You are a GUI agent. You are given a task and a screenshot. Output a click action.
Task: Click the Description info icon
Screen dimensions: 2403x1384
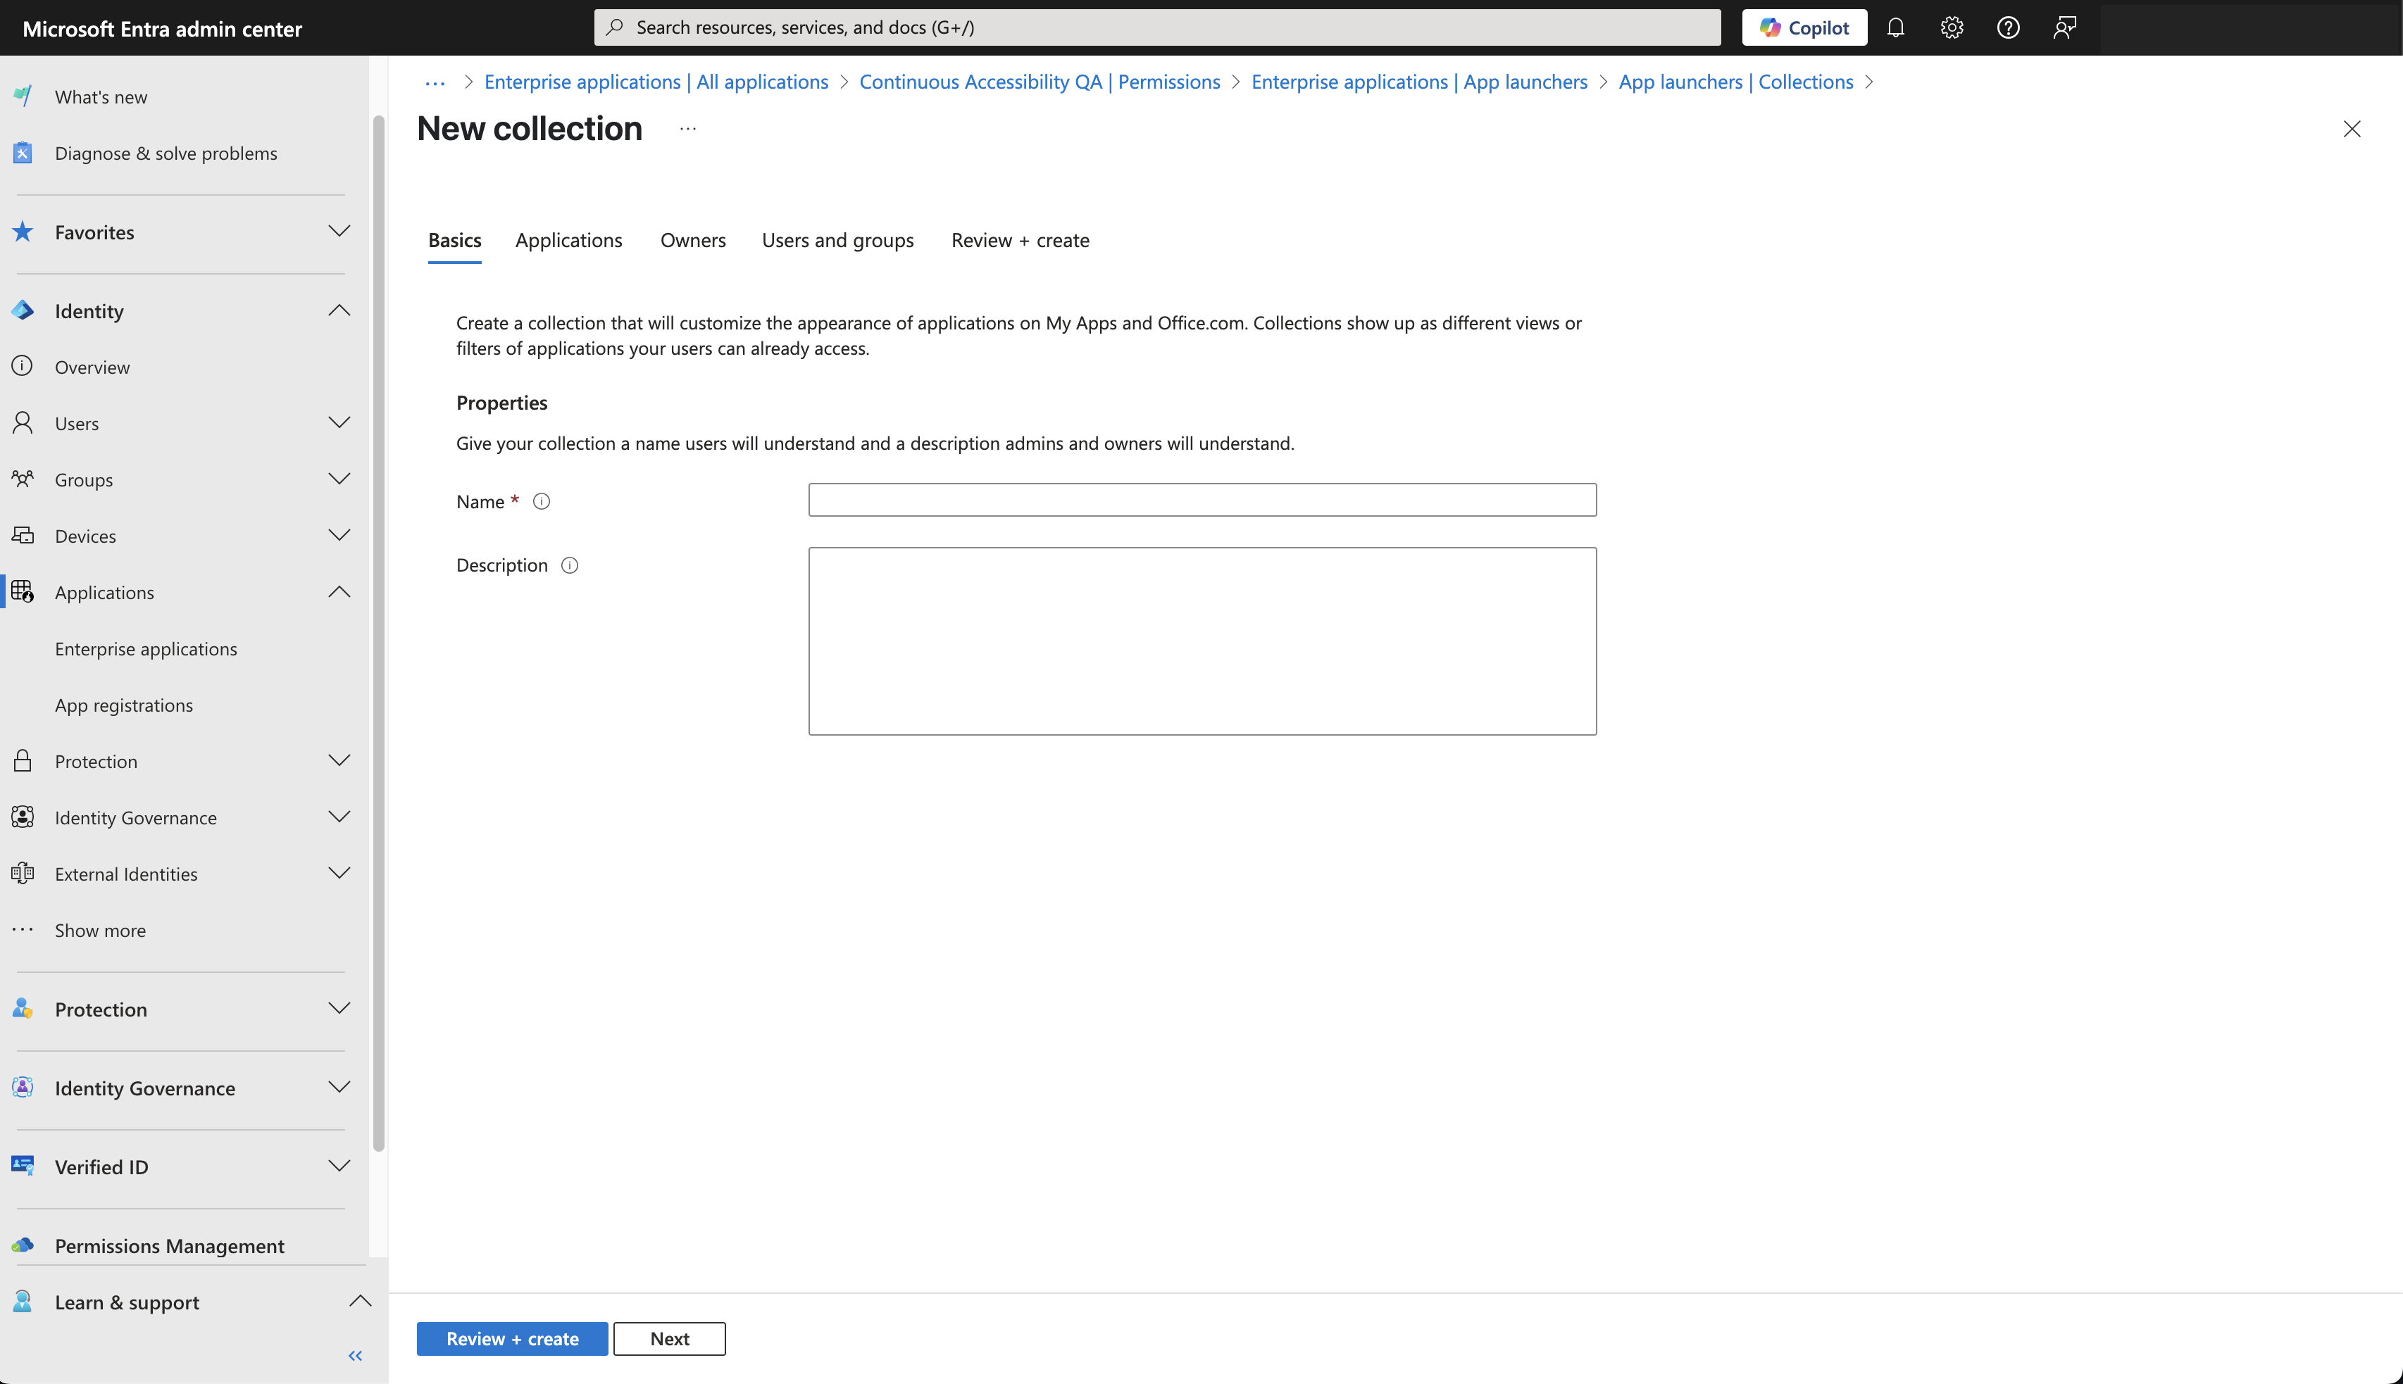click(570, 565)
